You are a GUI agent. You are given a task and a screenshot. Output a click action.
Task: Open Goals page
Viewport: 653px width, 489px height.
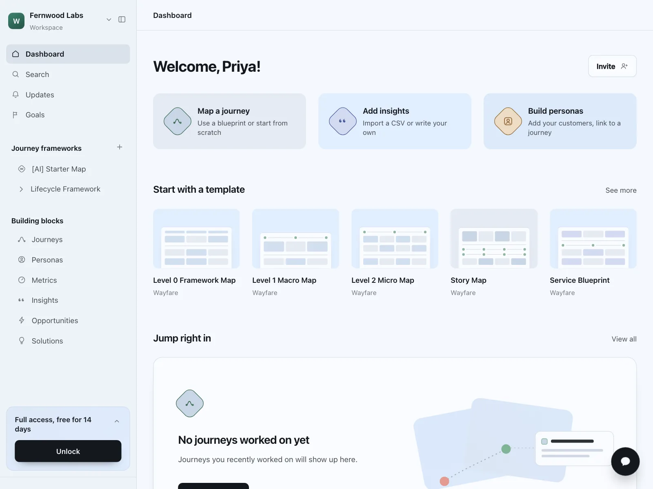click(x=68, y=115)
